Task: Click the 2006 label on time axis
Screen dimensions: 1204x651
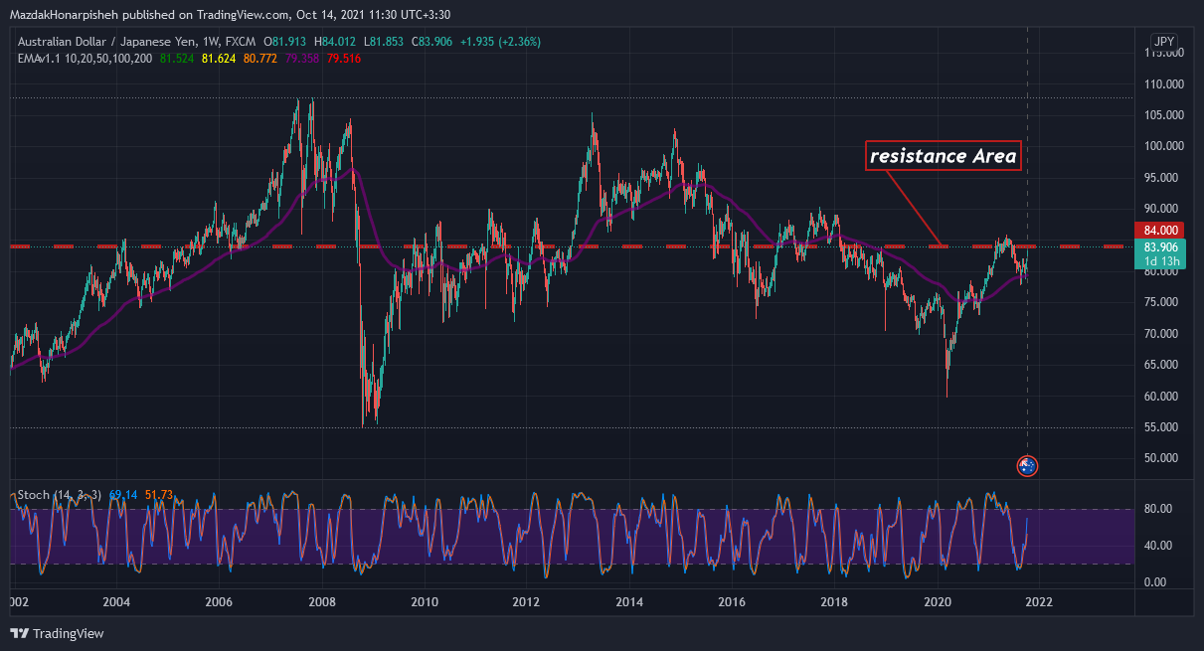Action: [x=219, y=602]
